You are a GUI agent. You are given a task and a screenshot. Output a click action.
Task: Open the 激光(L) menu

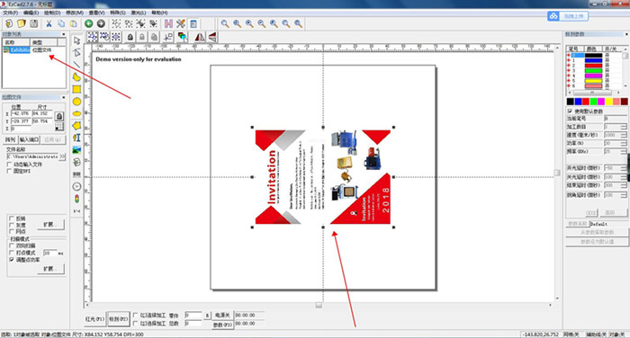[139, 13]
